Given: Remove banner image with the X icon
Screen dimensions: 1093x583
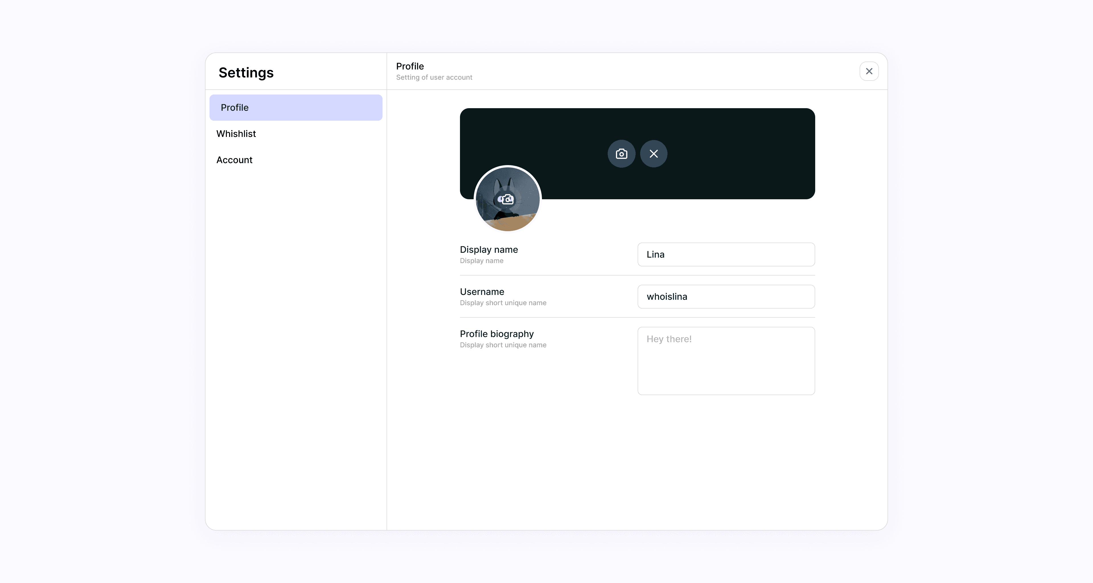Looking at the screenshot, I should click(x=654, y=154).
